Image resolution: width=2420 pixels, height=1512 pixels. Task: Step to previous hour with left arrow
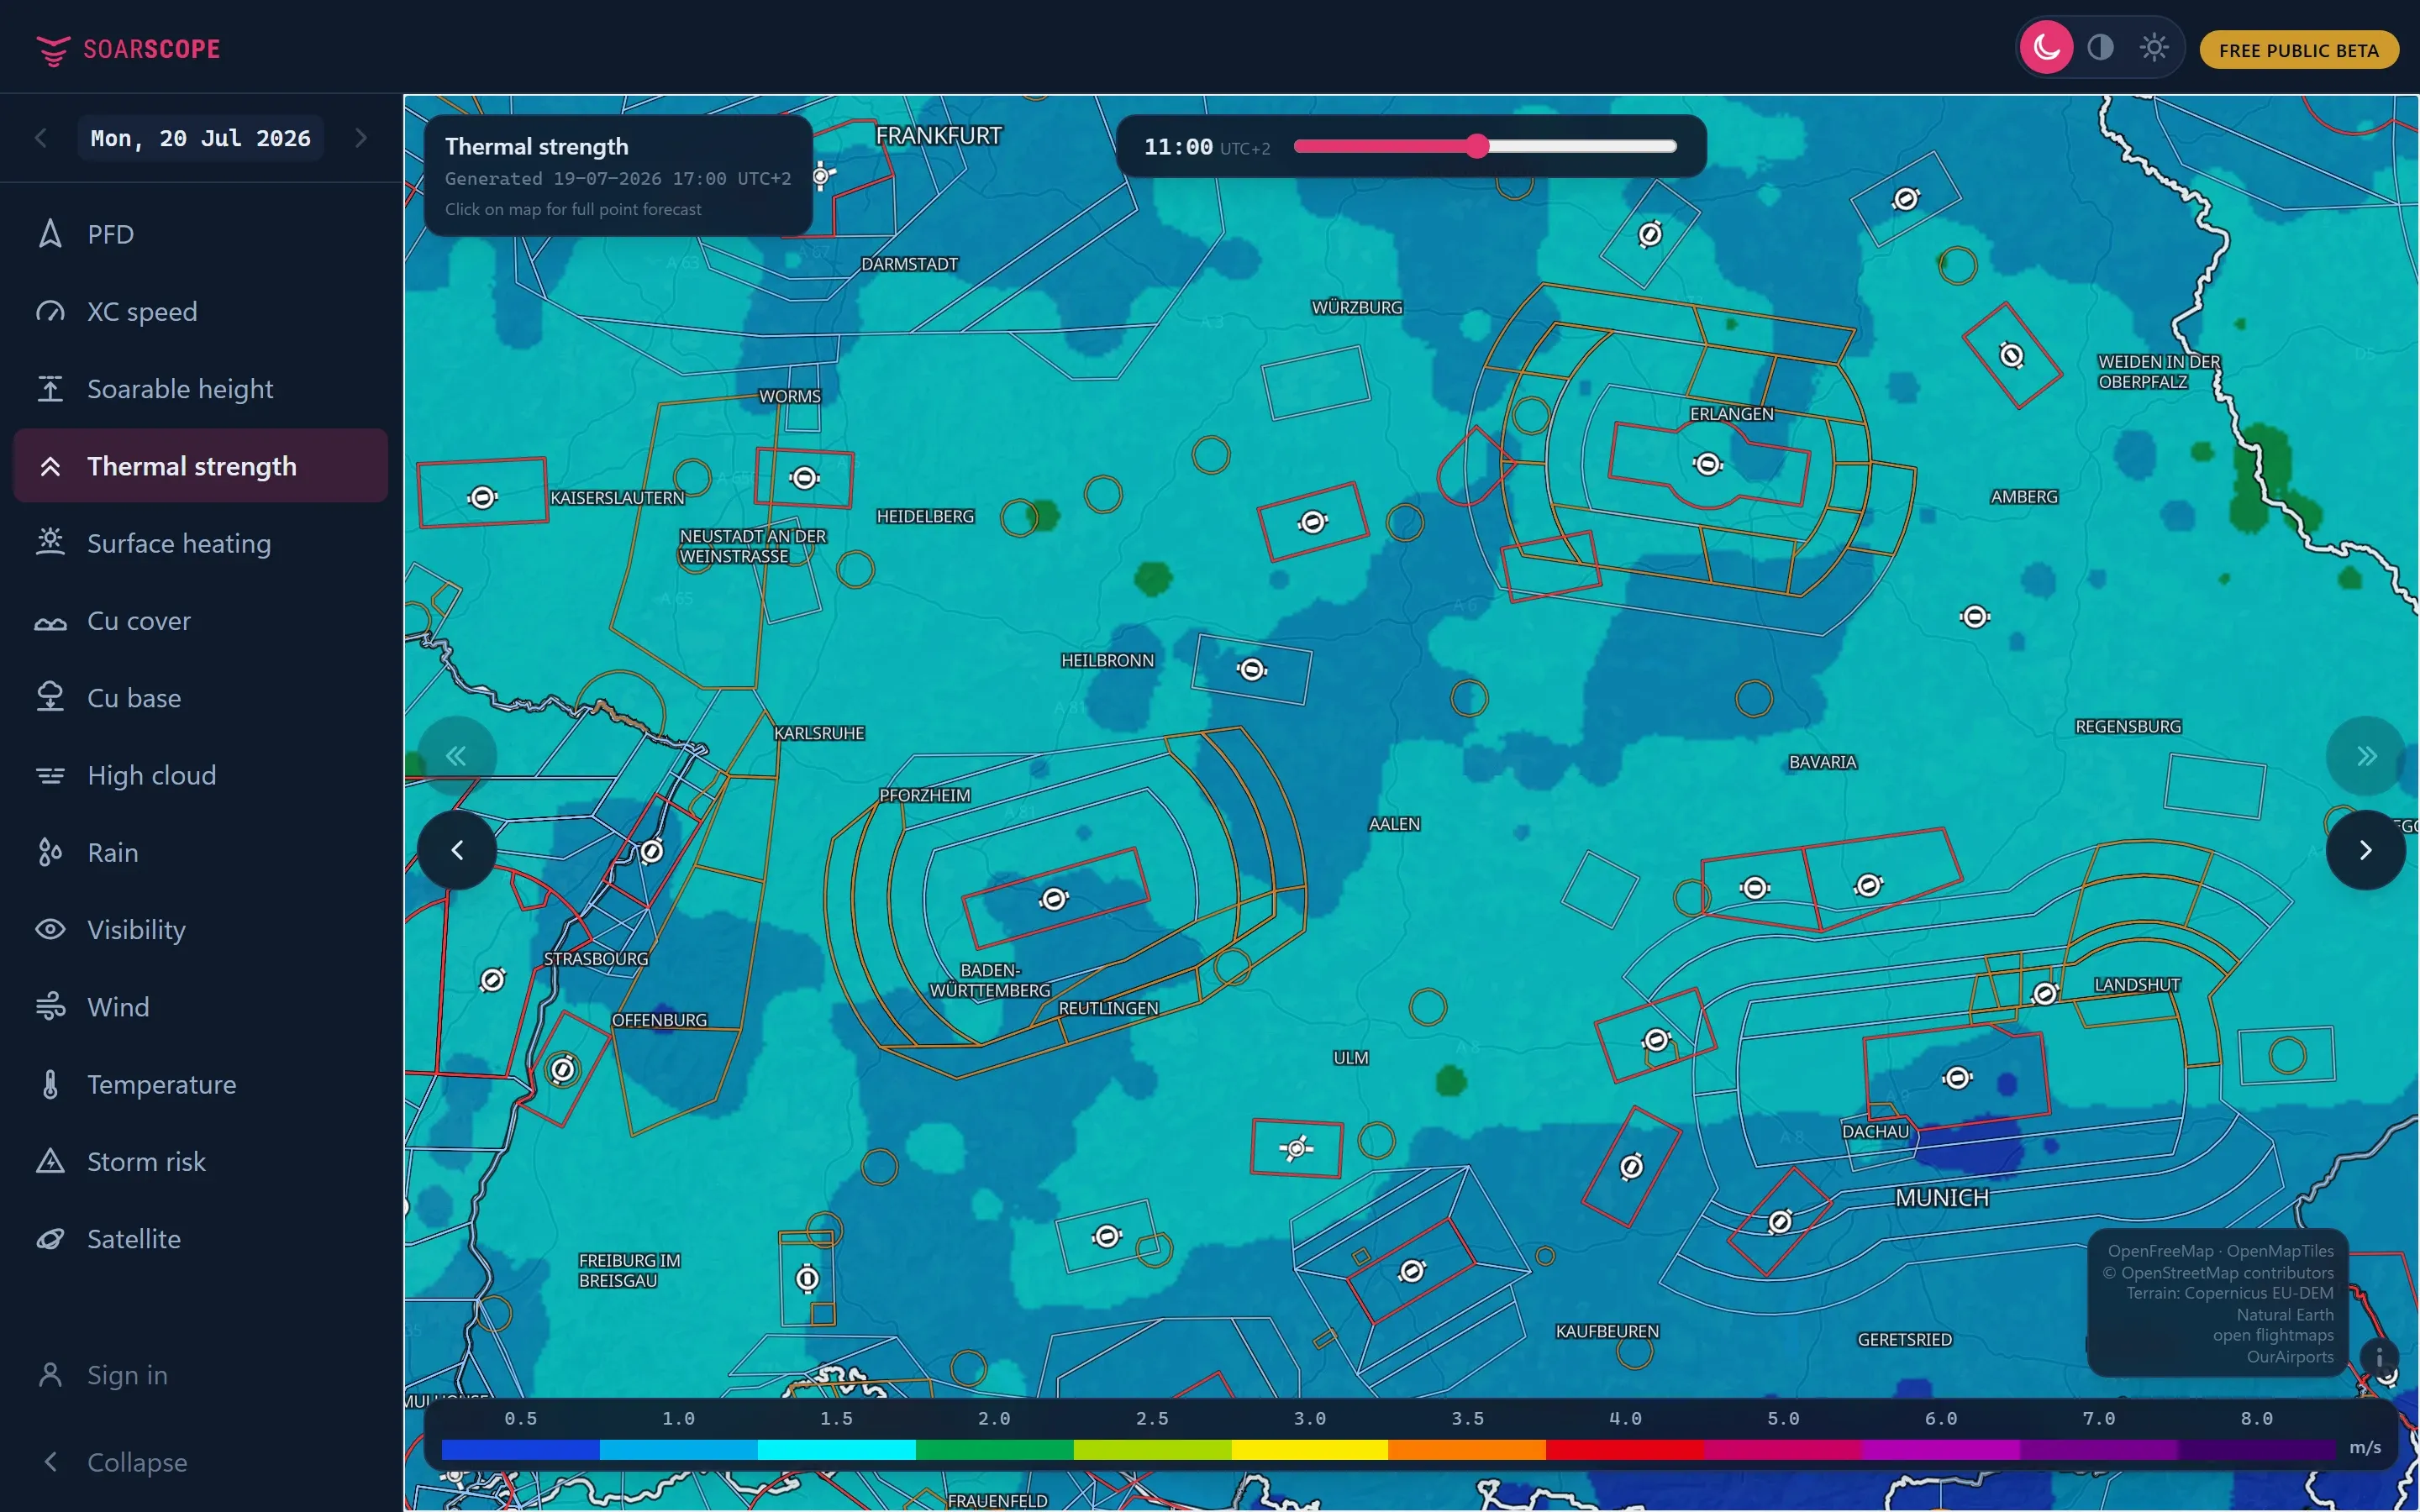(456, 850)
